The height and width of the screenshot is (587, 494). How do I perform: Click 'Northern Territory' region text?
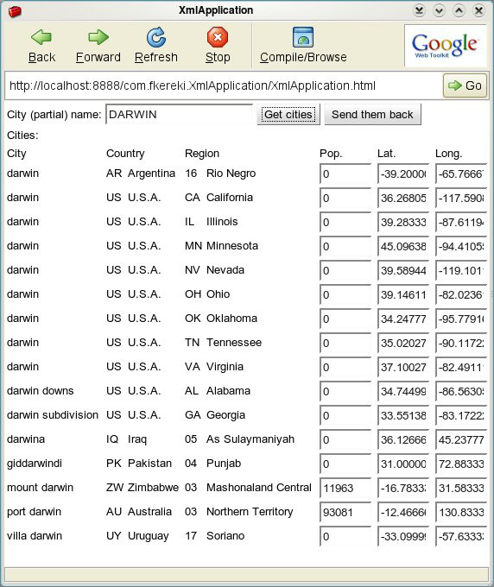(x=250, y=512)
